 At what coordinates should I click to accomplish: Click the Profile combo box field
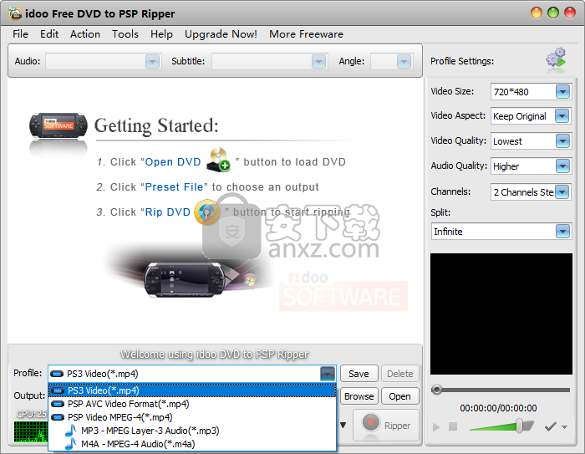pyautogui.click(x=192, y=374)
